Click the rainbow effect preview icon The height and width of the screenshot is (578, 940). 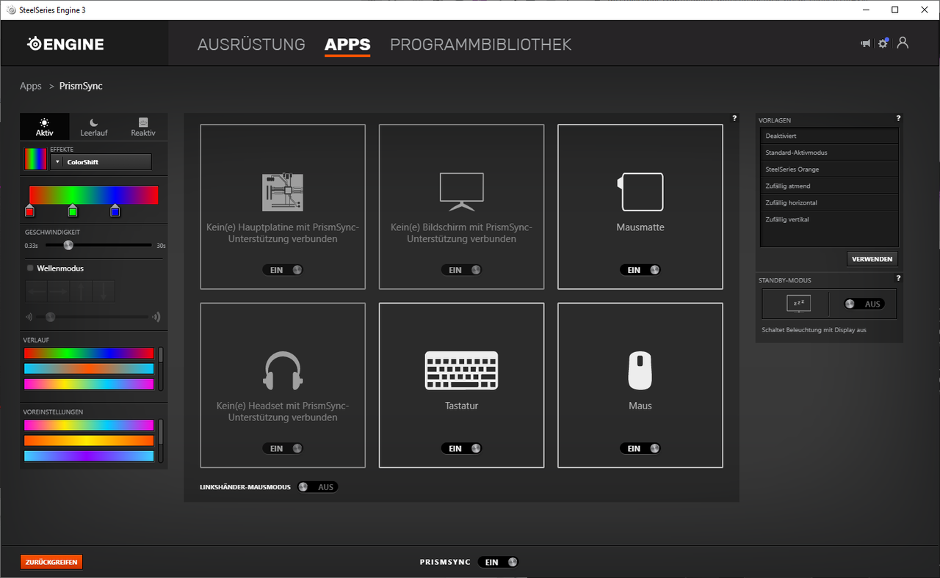tap(35, 158)
